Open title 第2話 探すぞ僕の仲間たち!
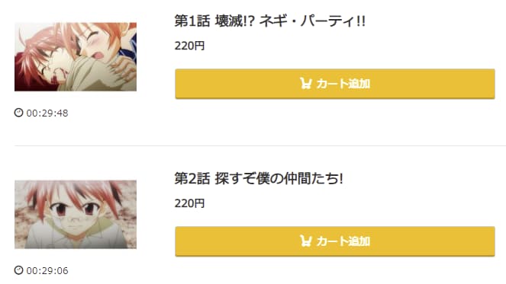Image resolution: width=506 pixels, height=284 pixels. [x=259, y=179]
